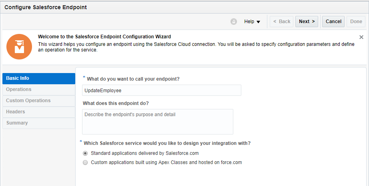Cancel the endpoint configuration

[x=333, y=22]
